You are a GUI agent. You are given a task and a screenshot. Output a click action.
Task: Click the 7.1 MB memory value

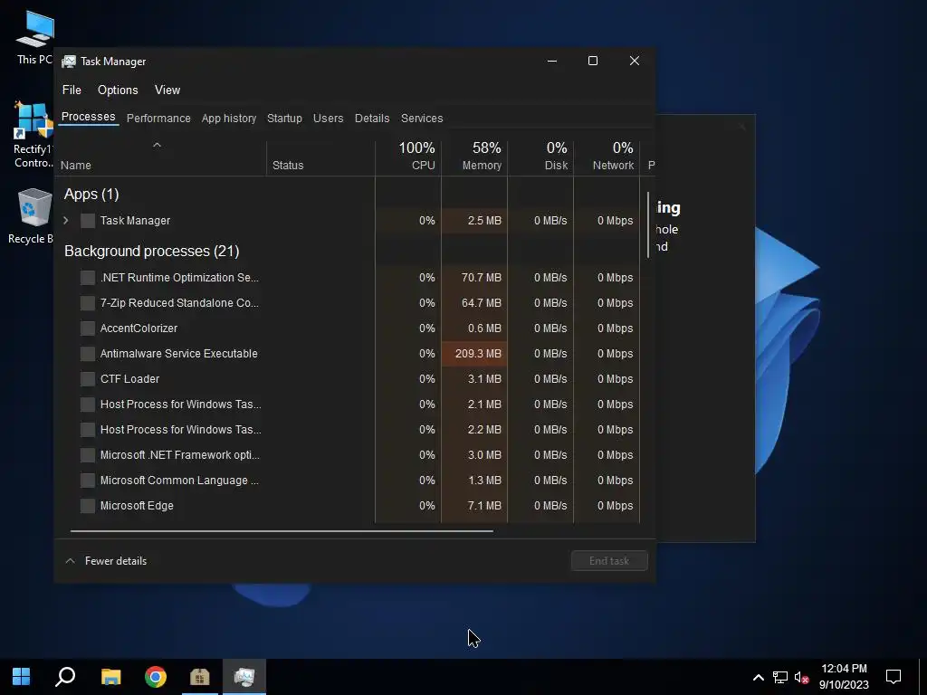point(484,506)
